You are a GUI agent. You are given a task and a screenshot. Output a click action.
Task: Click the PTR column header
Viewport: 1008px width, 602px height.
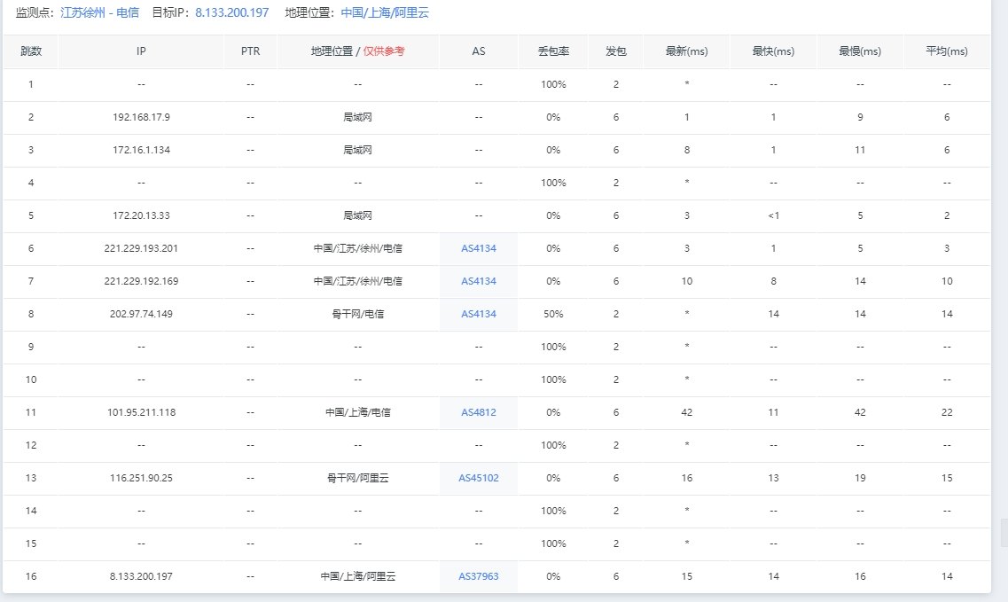[x=250, y=51]
